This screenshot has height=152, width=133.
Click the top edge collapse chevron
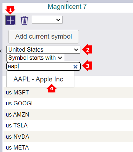(67, 1)
